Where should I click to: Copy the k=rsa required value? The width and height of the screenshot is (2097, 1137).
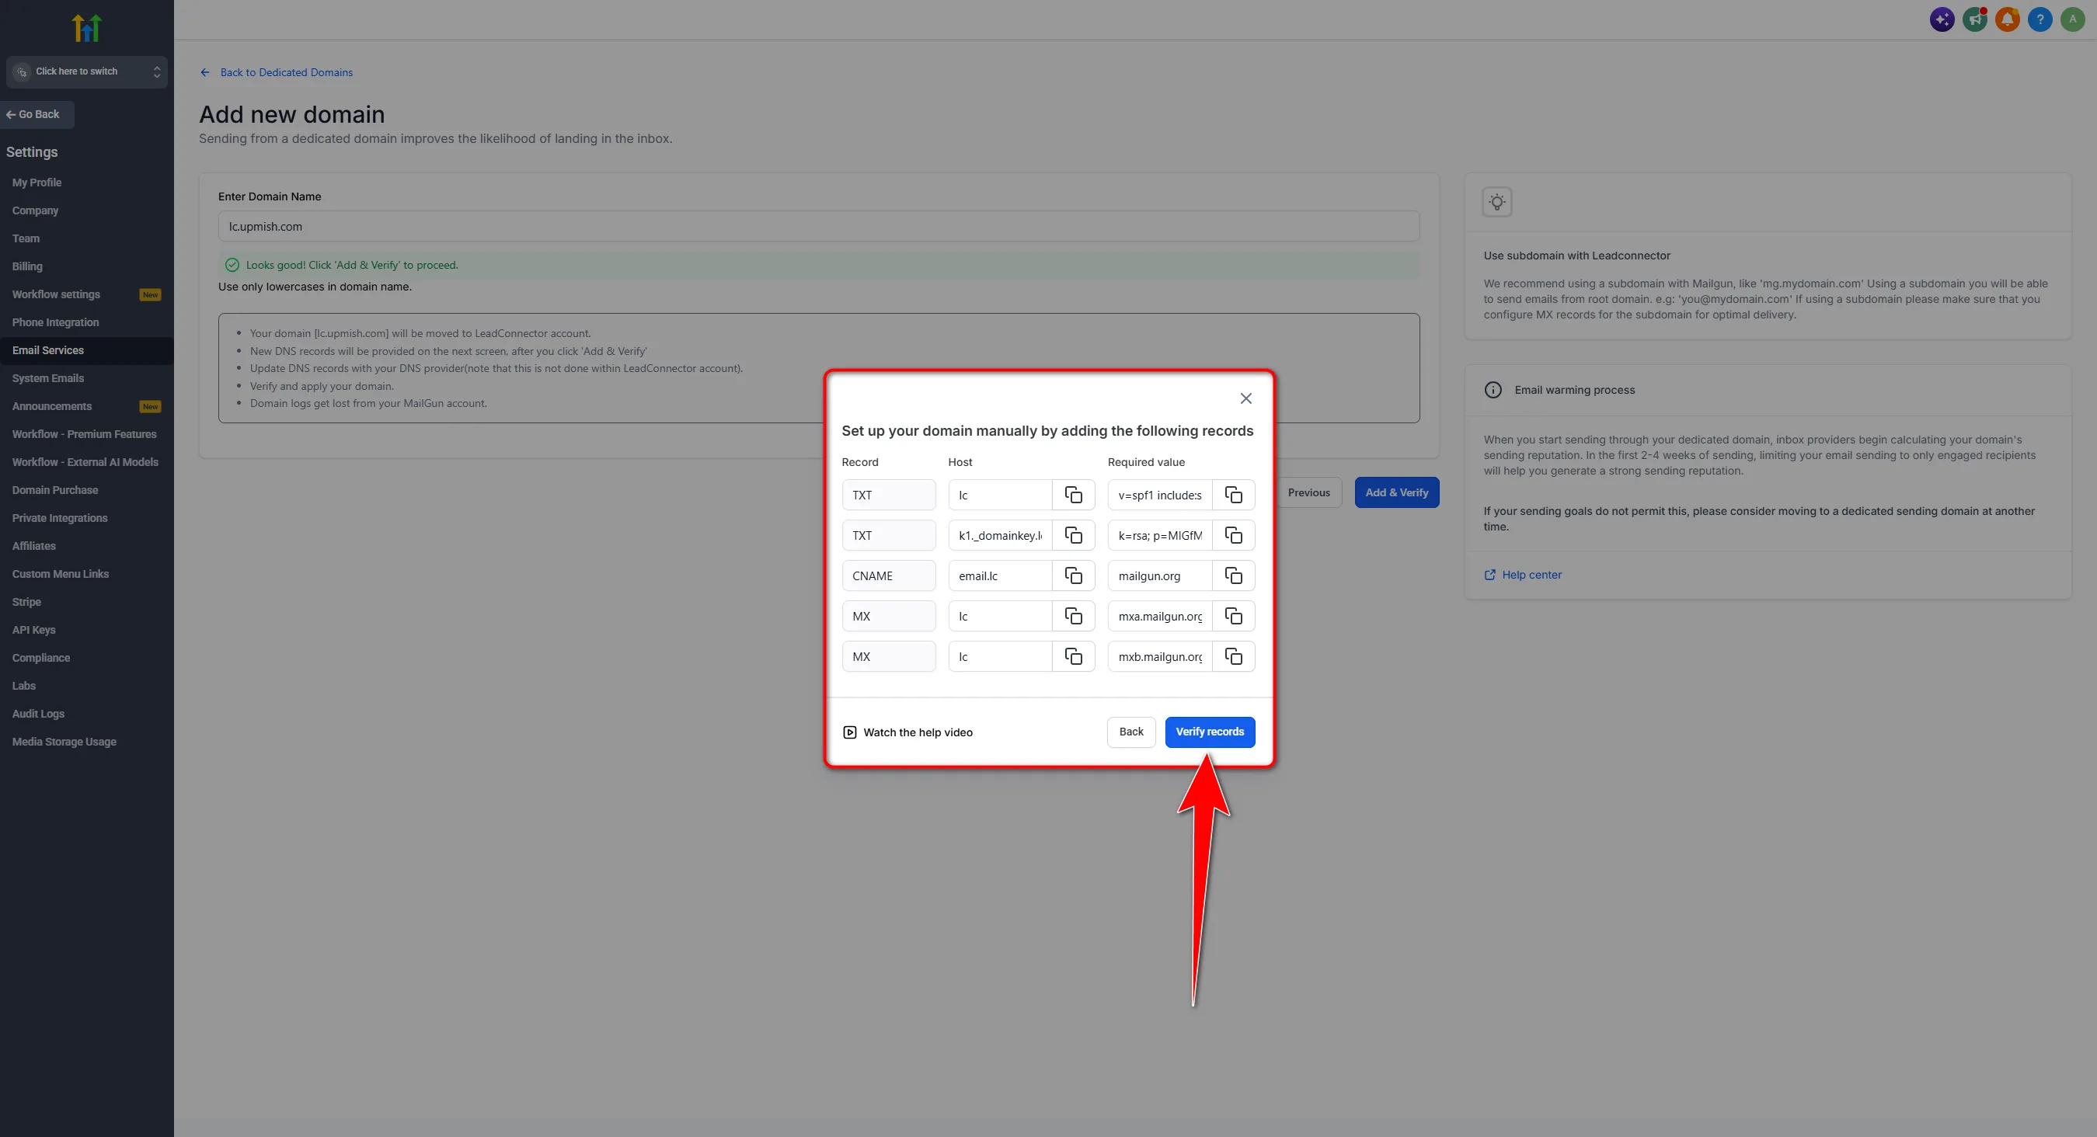[x=1233, y=536]
